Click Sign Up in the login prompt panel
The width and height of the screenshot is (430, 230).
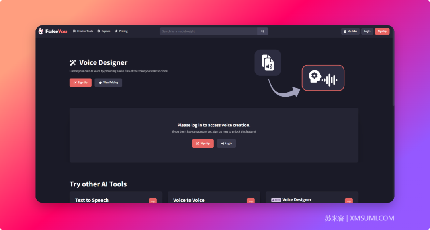tap(203, 143)
